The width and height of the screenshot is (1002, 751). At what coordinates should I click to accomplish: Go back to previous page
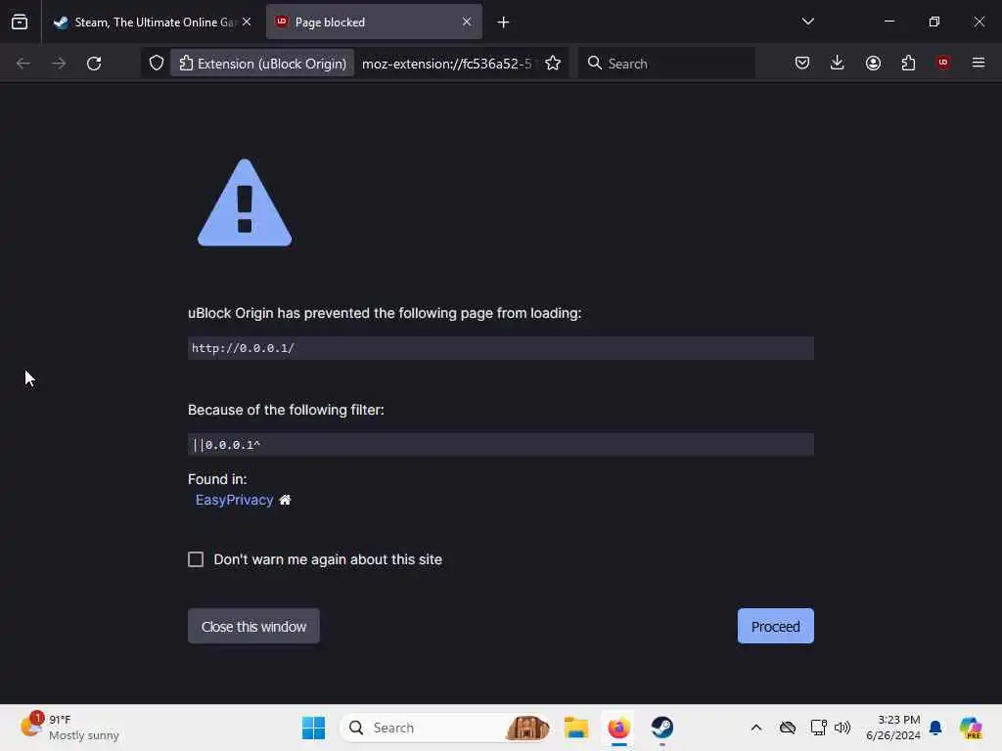click(23, 64)
